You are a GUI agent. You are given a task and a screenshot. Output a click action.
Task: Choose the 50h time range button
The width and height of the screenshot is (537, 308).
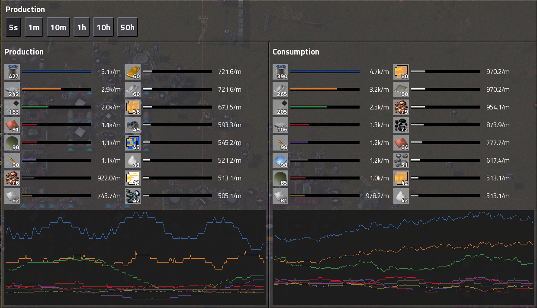127,28
